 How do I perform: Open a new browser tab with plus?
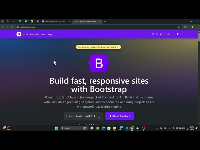pyautogui.click(x=105, y=22)
